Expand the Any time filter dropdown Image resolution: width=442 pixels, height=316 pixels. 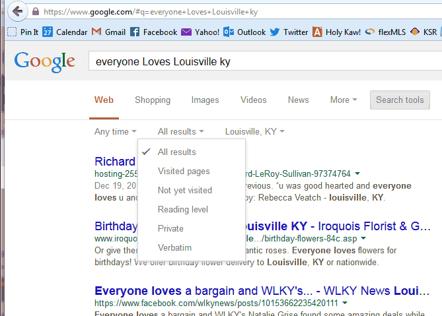click(115, 131)
